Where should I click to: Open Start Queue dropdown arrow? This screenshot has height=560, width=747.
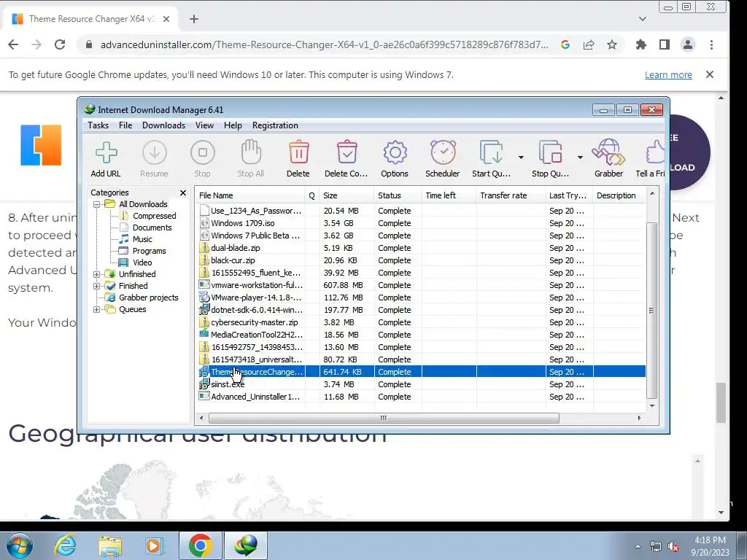(521, 157)
